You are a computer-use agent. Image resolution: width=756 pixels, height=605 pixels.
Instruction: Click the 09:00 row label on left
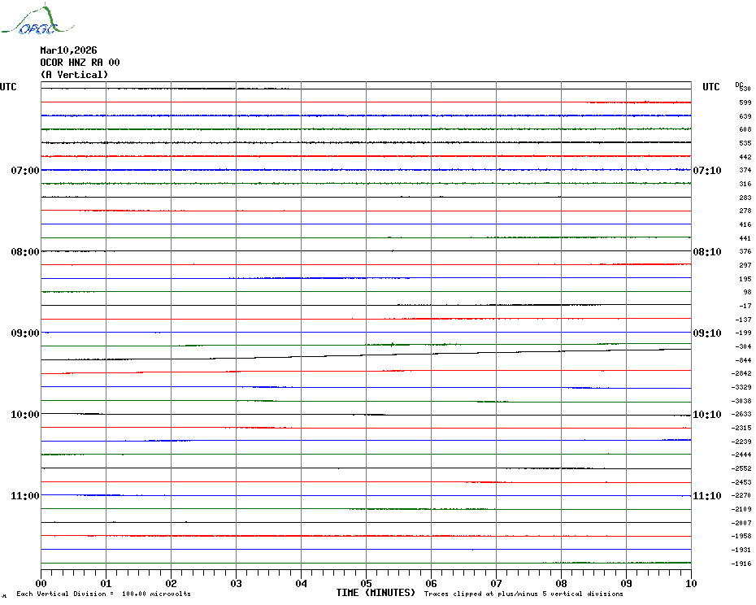(25, 333)
